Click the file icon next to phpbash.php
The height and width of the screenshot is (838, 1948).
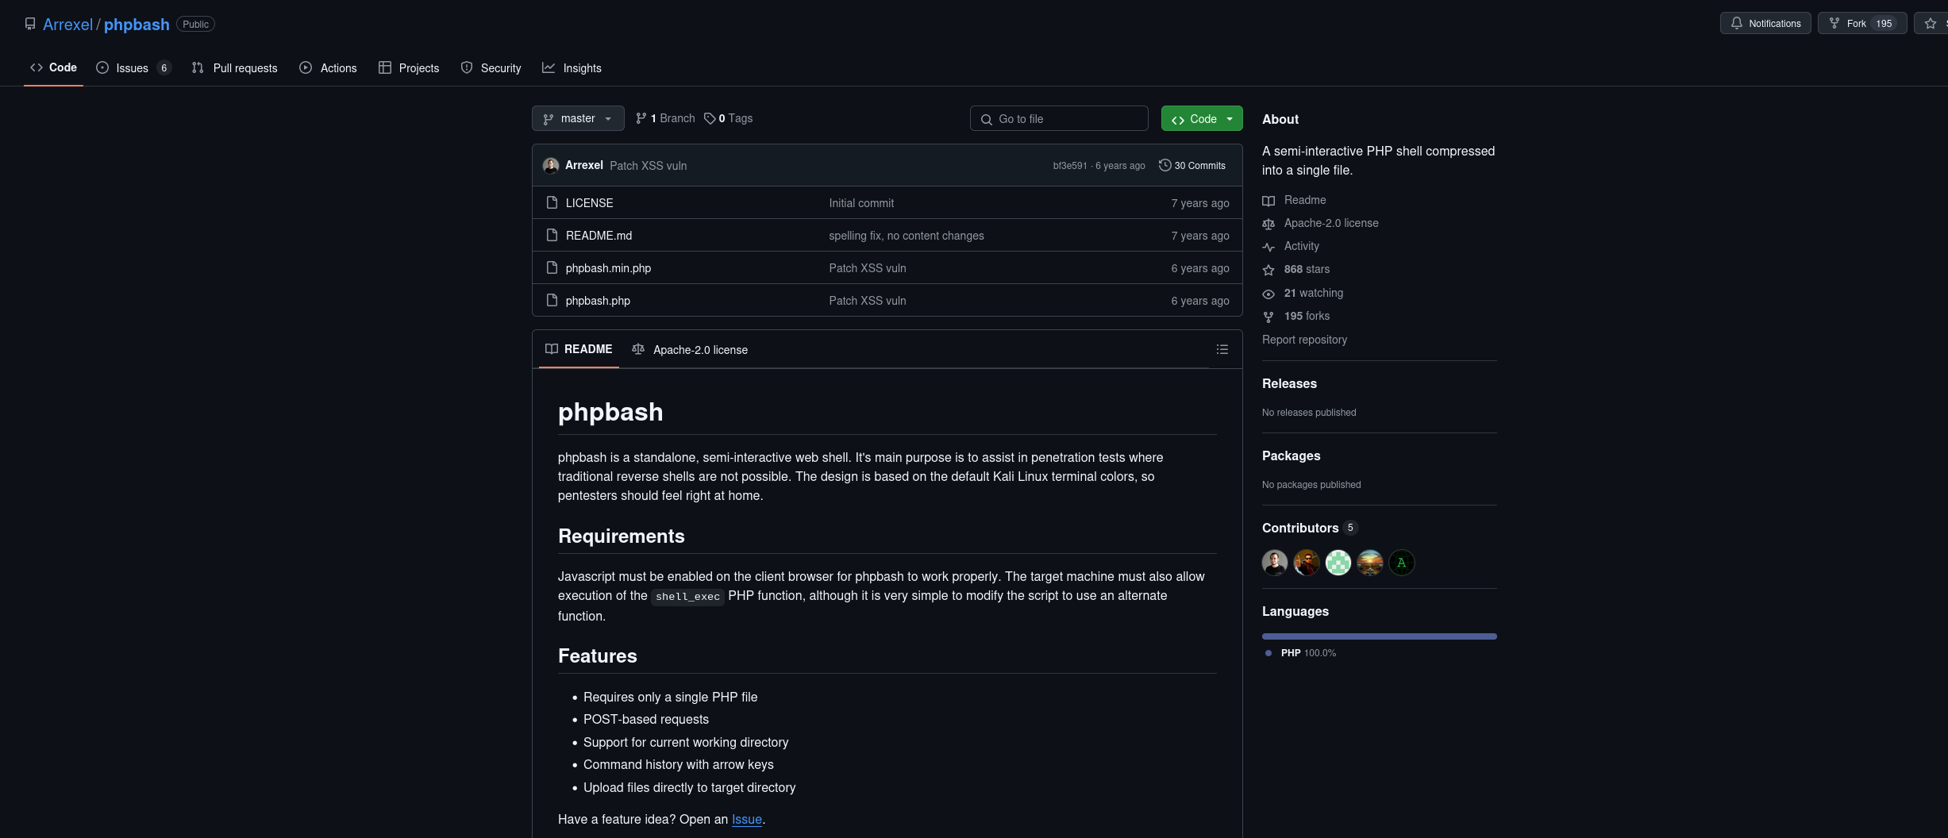pos(552,300)
